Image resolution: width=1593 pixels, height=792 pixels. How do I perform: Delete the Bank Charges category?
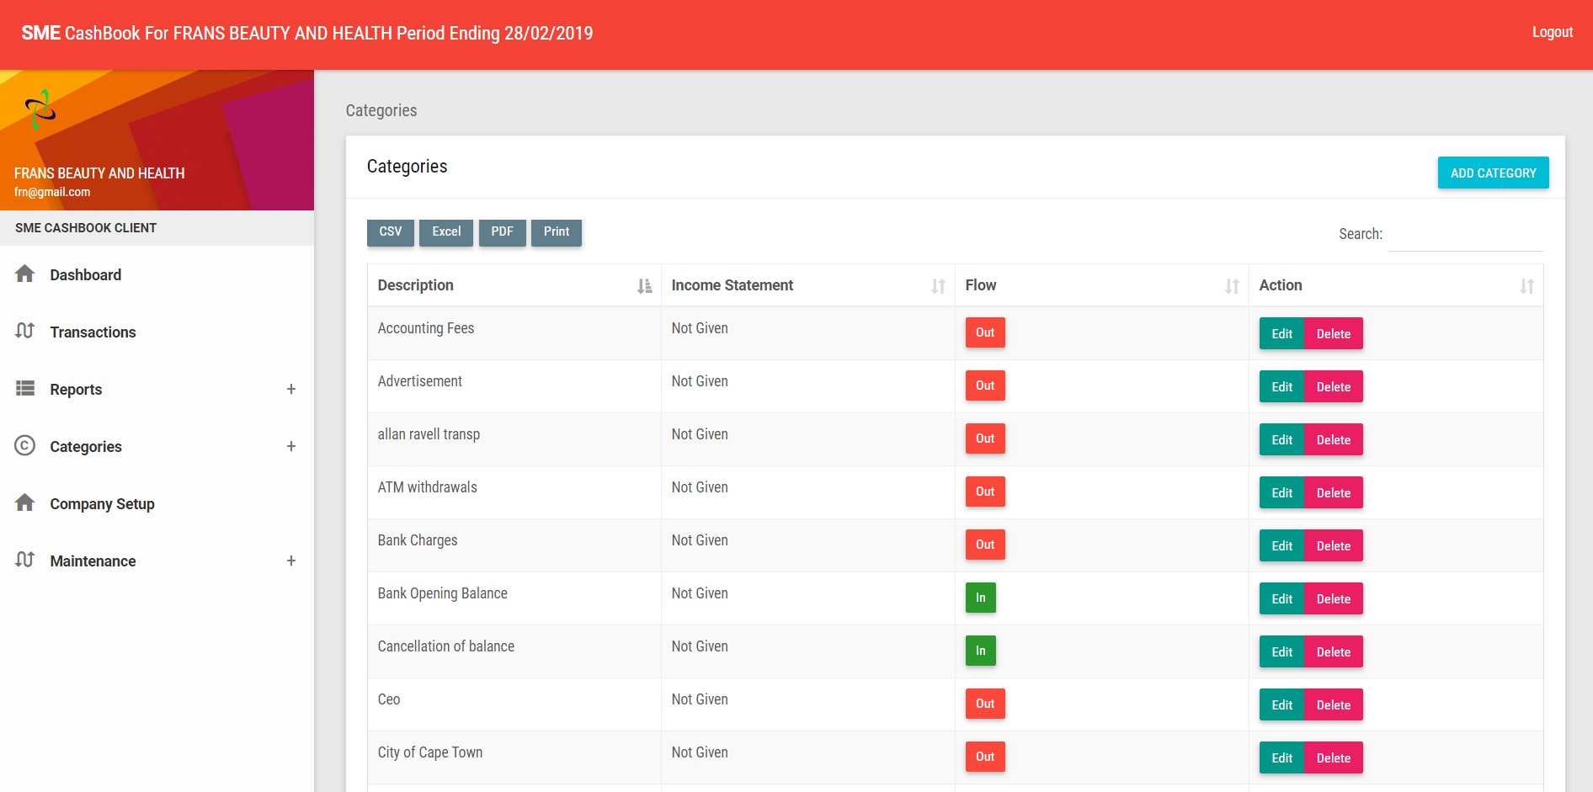pyautogui.click(x=1334, y=545)
